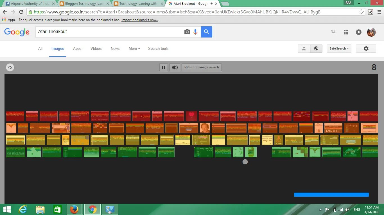Switch to the News tab
Image resolution: width=384 pixels, height=215 pixels.
coord(115,48)
